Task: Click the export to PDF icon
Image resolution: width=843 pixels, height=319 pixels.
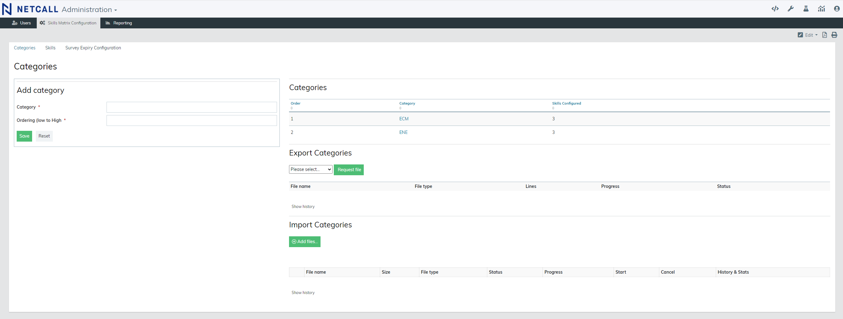Action: click(824, 35)
